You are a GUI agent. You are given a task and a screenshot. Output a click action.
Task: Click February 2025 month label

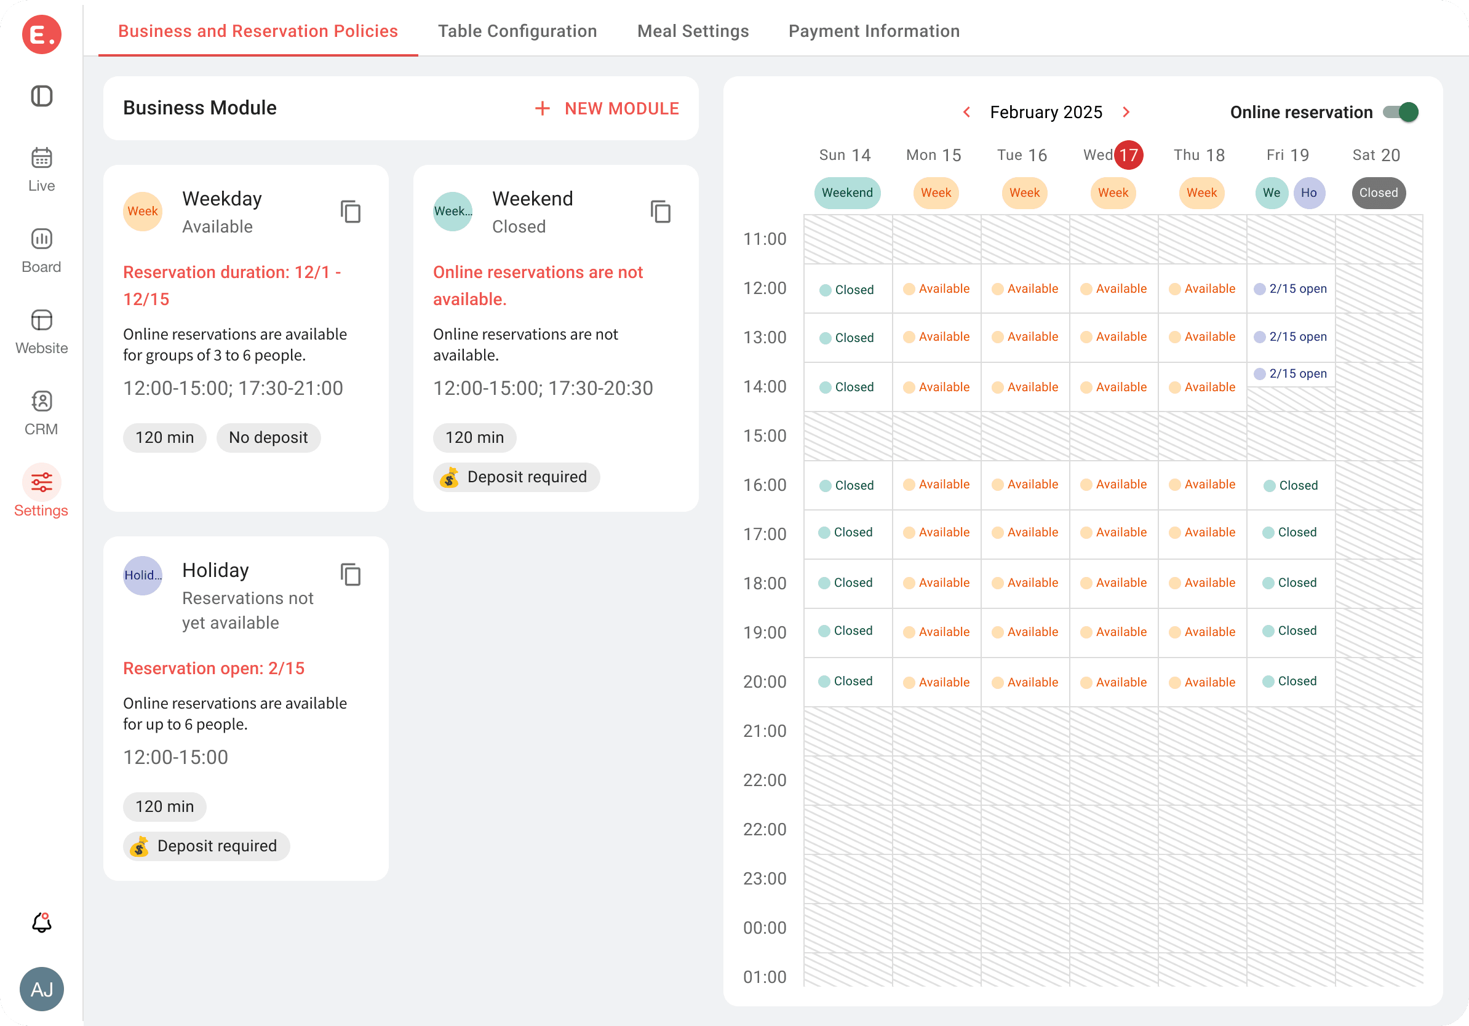pos(1046,112)
